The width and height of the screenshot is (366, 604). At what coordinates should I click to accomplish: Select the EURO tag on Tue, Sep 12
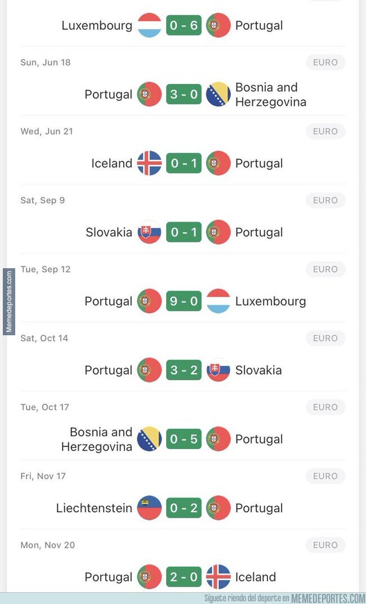325,269
